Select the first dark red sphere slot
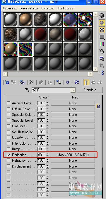Image resolution: width=106 pixels, height=199 pixels. click(x=40, y=34)
